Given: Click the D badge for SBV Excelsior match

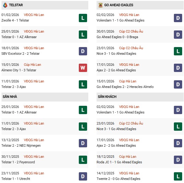Looking at the screenshot, I should (82, 51).
